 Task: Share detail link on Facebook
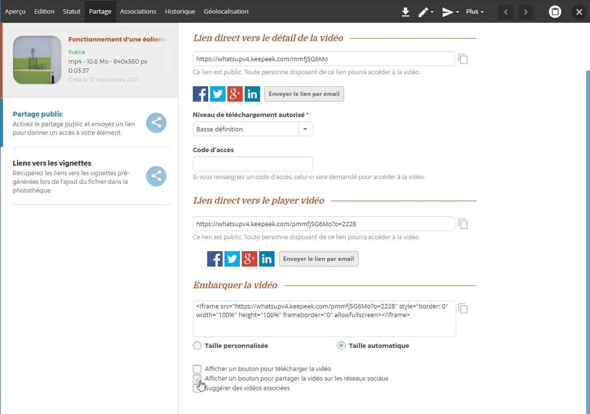click(x=200, y=94)
